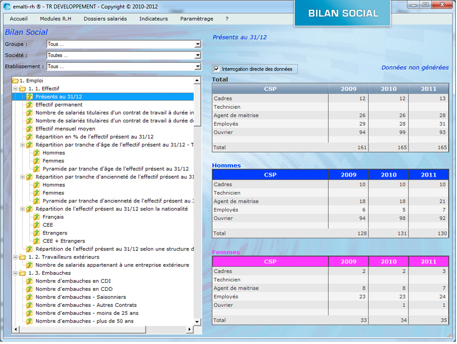
Task: Click the indicator icon for Effectif mensuel moyen
Action: [x=30, y=129]
